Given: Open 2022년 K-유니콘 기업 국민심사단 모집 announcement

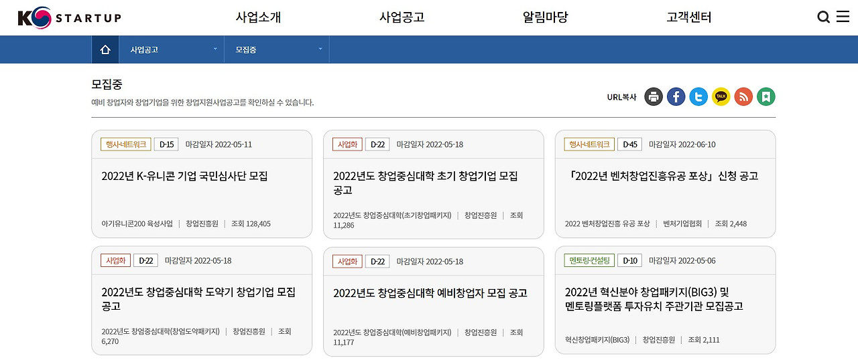Looking at the screenshot, I should click(x=184, y=176).
